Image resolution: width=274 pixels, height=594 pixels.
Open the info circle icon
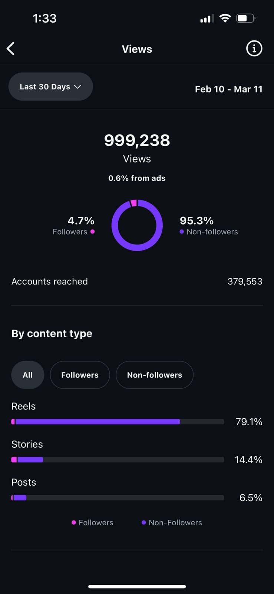pyautogui.click(x=254, y=49)
